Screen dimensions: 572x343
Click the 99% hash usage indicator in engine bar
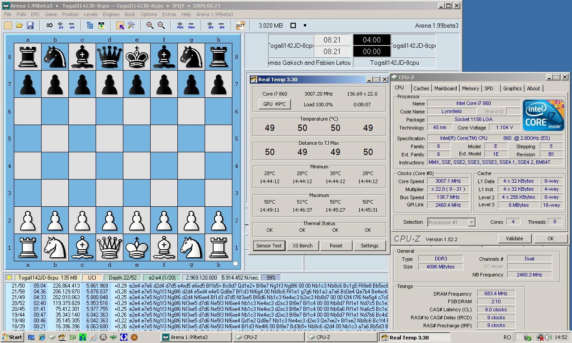pos(271,278)
